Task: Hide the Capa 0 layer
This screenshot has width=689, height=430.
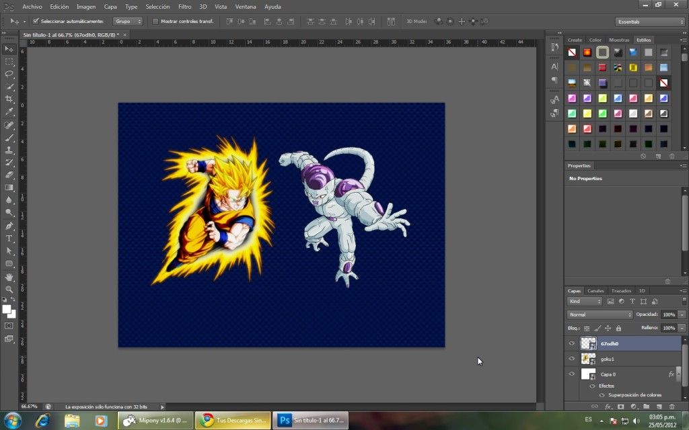Action: [572, 374]
